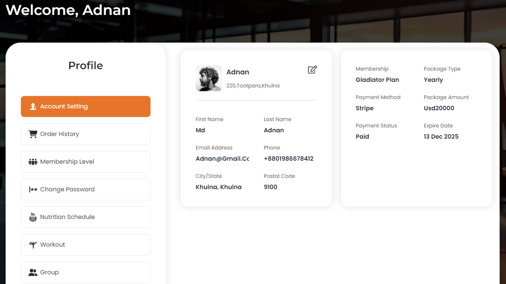The height and width of the screenshot is (284, 506).
Task: Click the Gladiator Plan membership text
Action: [x=377, y=80]
